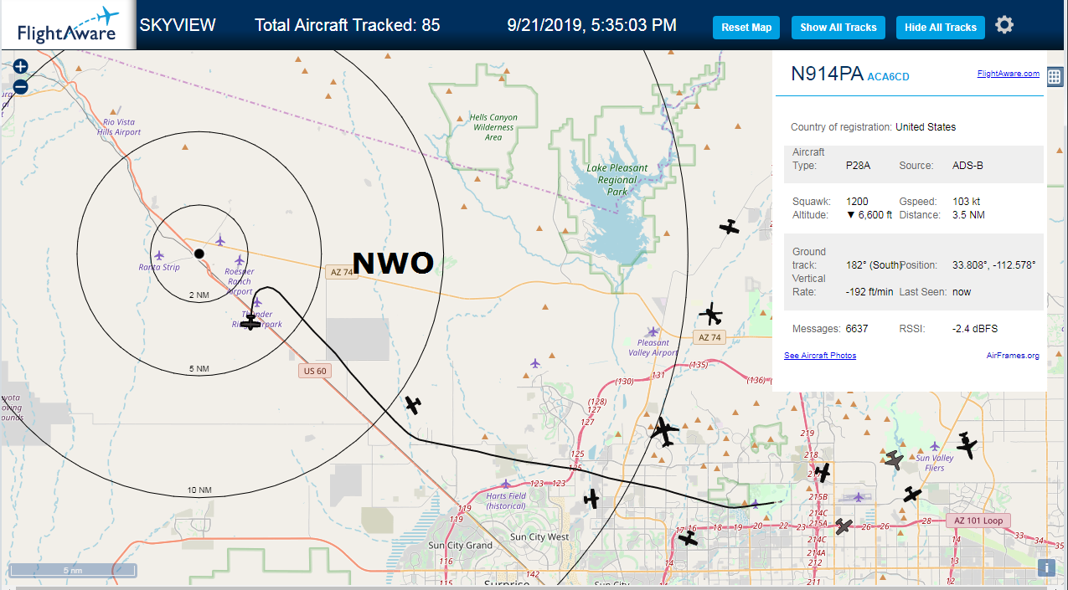Click the squawk value 1200

[857, 202]
